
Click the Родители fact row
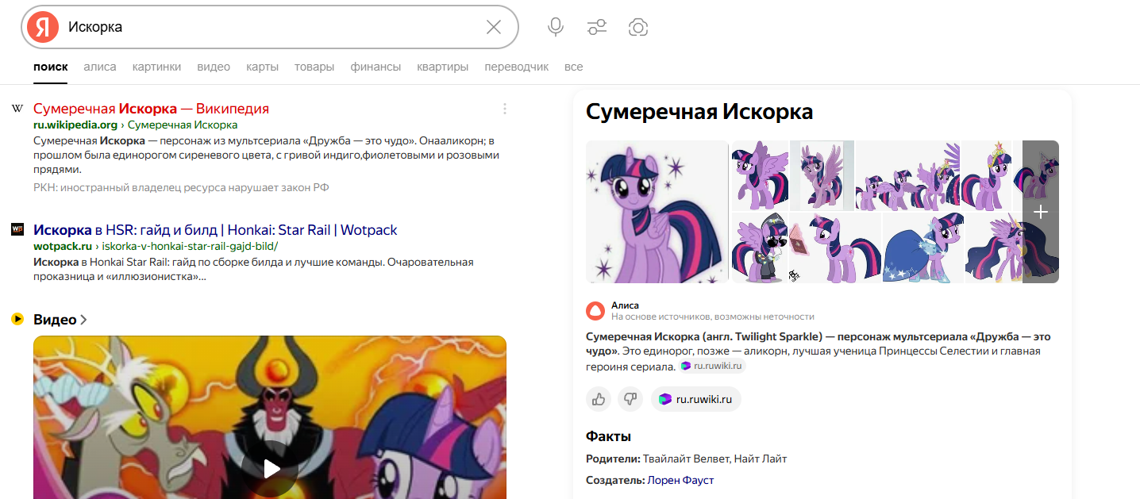[686, 459]
